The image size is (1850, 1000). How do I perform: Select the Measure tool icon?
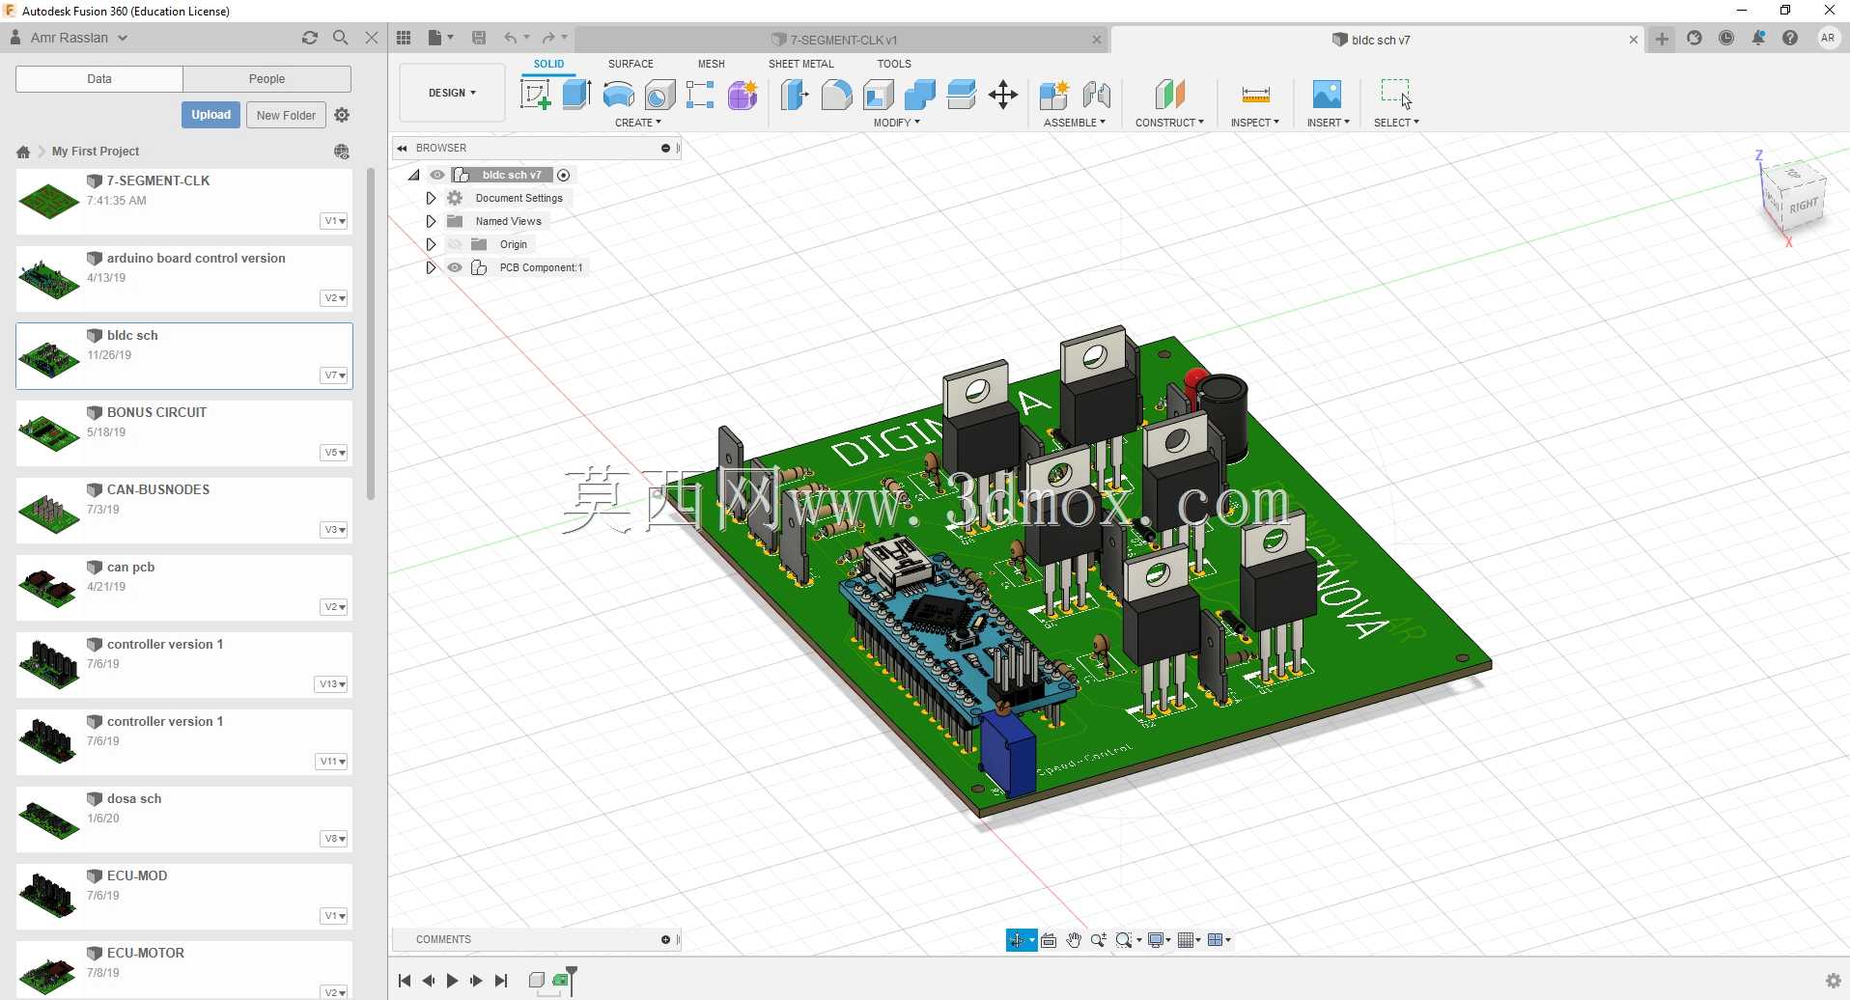1255,95
